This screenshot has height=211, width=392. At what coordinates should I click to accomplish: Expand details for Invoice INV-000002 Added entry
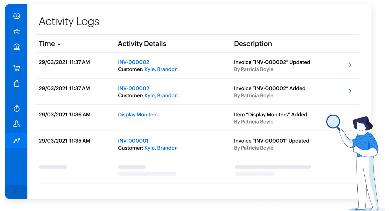(350, 91)
